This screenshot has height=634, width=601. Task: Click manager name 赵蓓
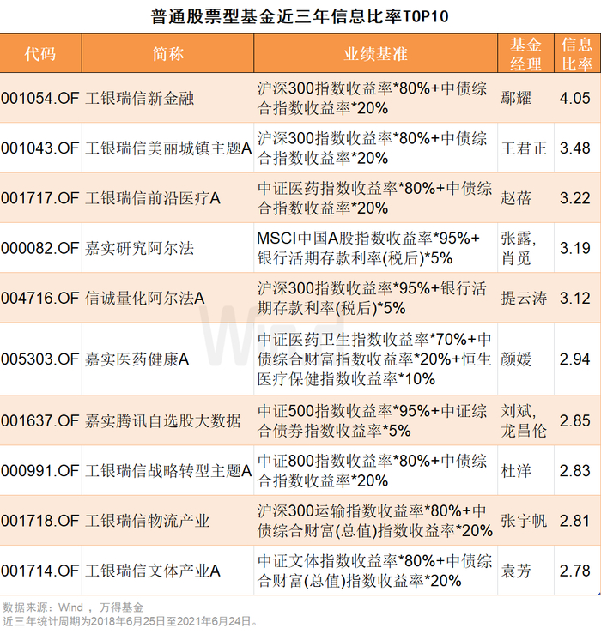516,198
